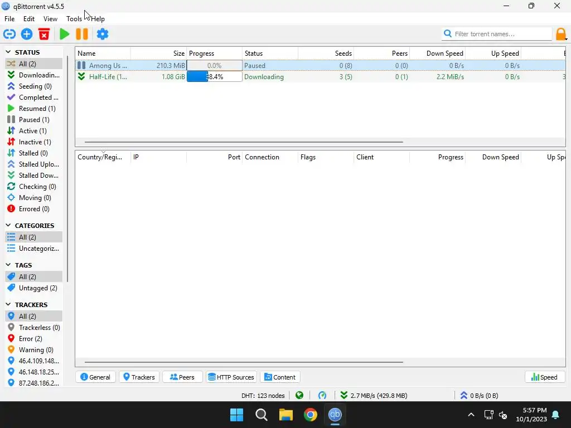Collapse the TRACKERS section
The height and width of the screenshot is (428, 571).
[x=8, y=304]
